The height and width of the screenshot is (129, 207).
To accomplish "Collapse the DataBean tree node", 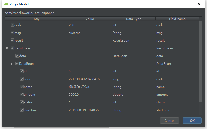I will 12,64.
